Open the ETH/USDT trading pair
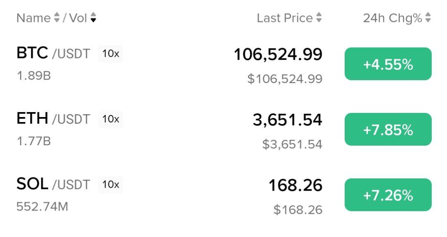The width and height of the screenshot is (447, 237). [x=53, y=119]
